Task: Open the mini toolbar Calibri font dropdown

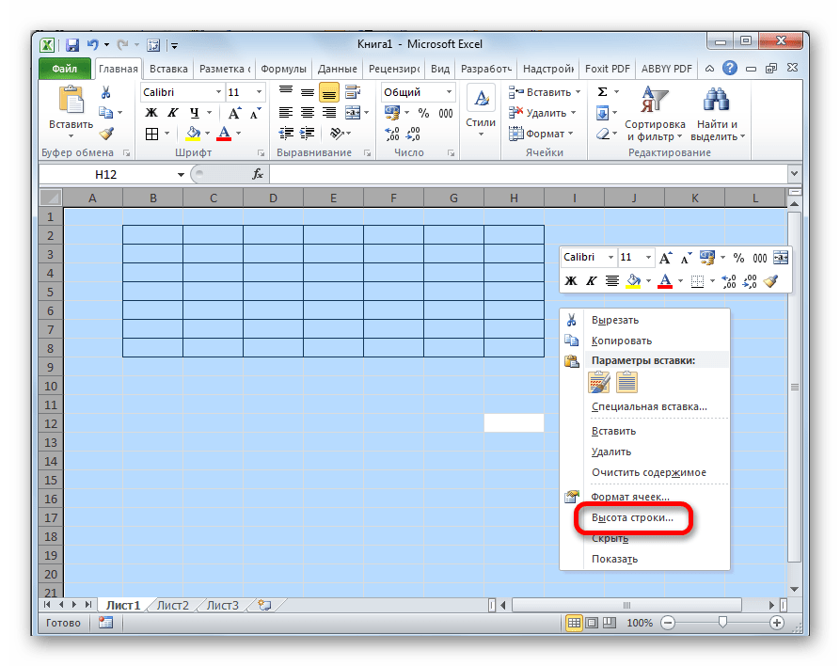Action: pyautogui.click(x=610, y=258)
